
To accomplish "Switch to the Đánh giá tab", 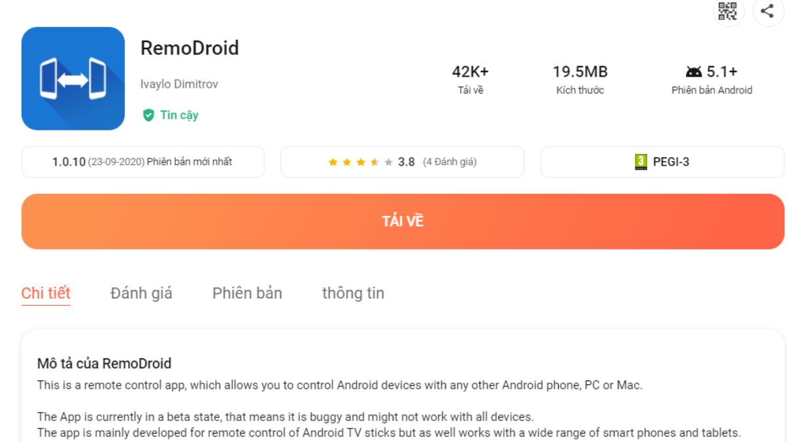I will [x=141, y=293].
